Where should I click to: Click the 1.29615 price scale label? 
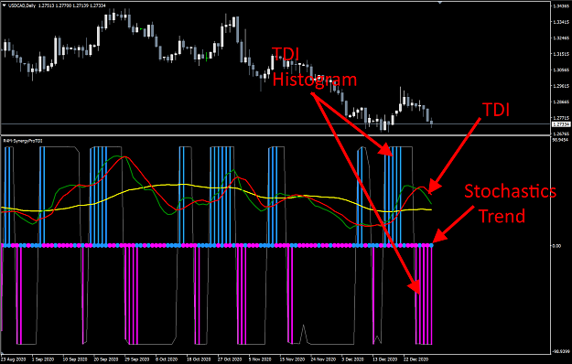point(561,86)
